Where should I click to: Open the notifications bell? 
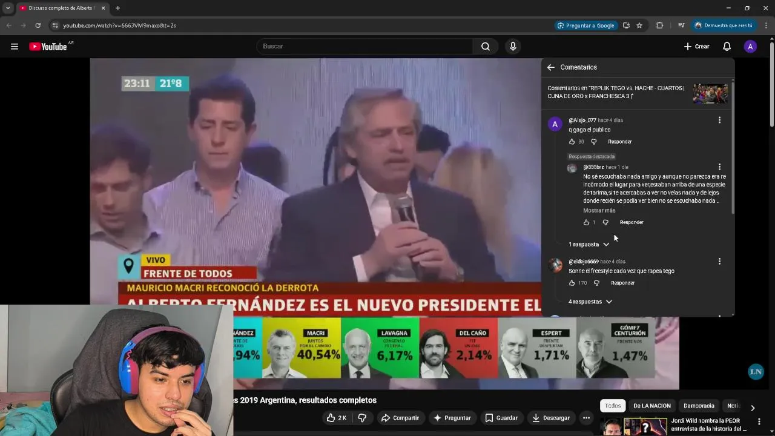(727, 47)
